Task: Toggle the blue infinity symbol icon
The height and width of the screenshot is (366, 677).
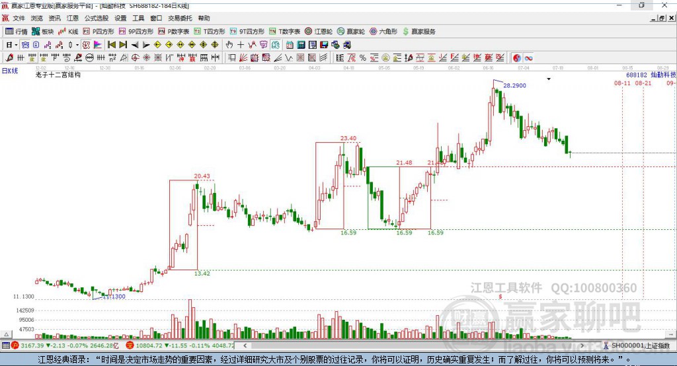Action: pyautogui.click(x=528, y=58)
